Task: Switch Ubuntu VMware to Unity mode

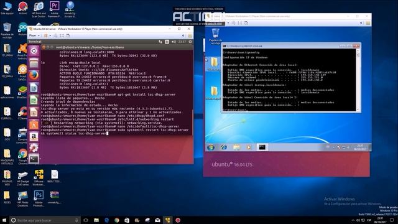Action: [68, 35]
